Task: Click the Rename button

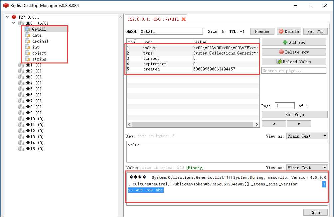Action: [262, 31]
